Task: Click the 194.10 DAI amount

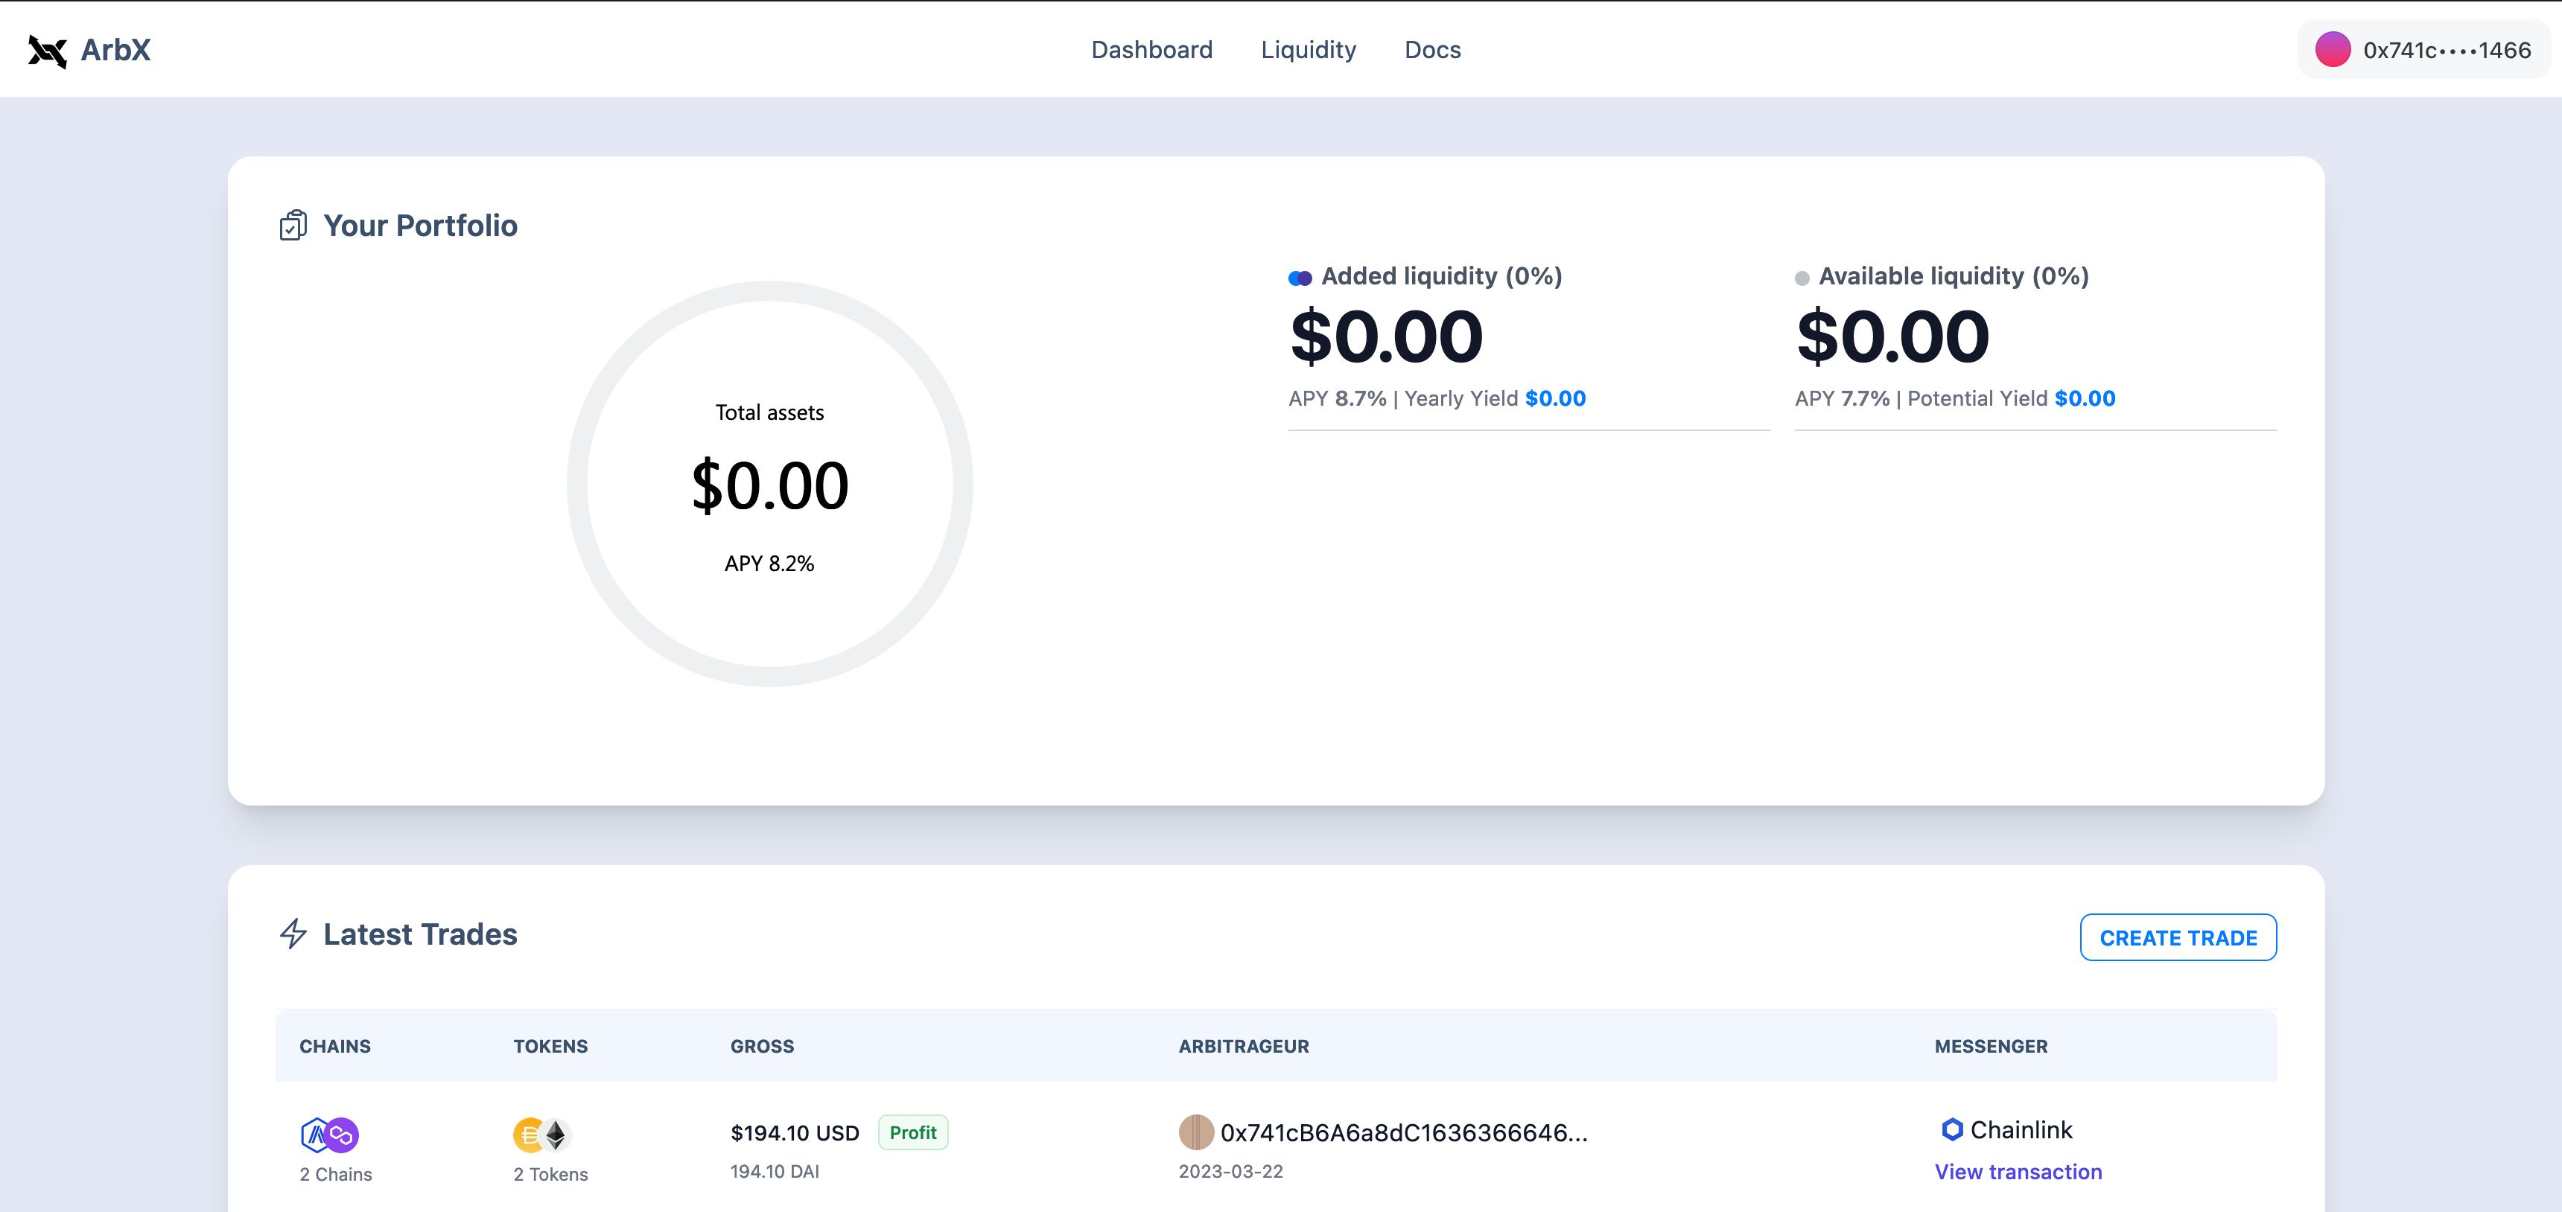Action: coord(775,1171)
